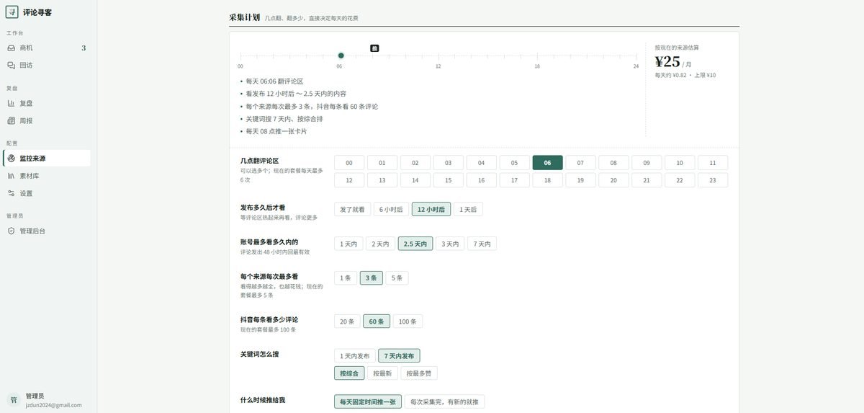Toggle hour 20 for crawling
This screenshot has height=413, width=864.
pos(613,180)
